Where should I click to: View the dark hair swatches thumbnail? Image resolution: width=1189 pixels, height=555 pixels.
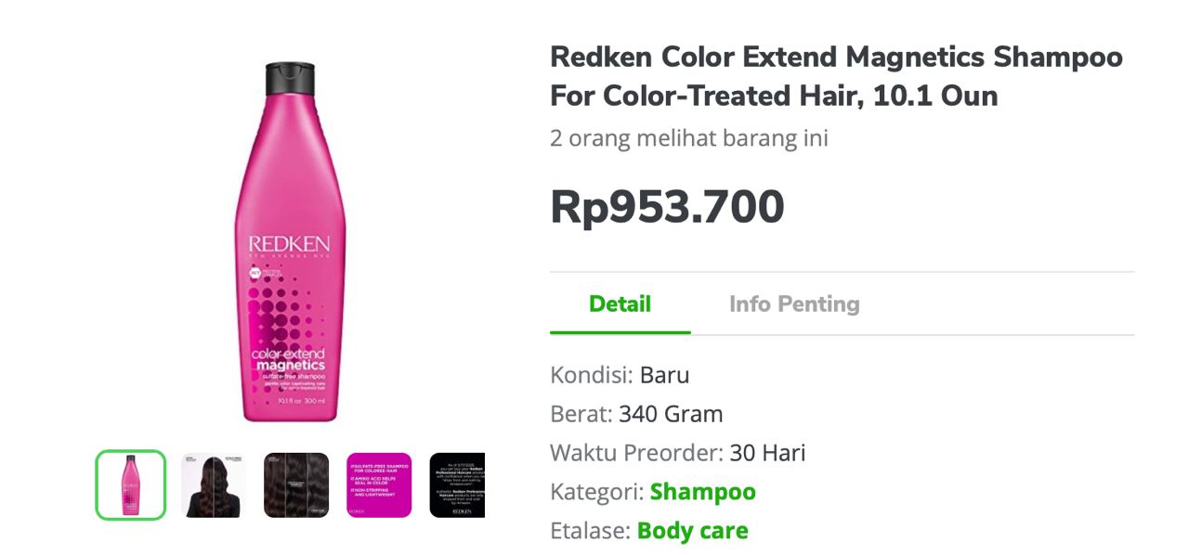pos(296,484)
